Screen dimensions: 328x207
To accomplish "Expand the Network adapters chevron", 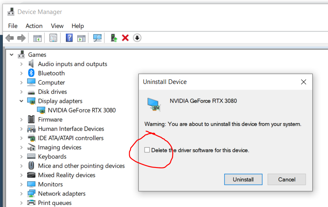I will pyautogui.click(x=21, y=194).
